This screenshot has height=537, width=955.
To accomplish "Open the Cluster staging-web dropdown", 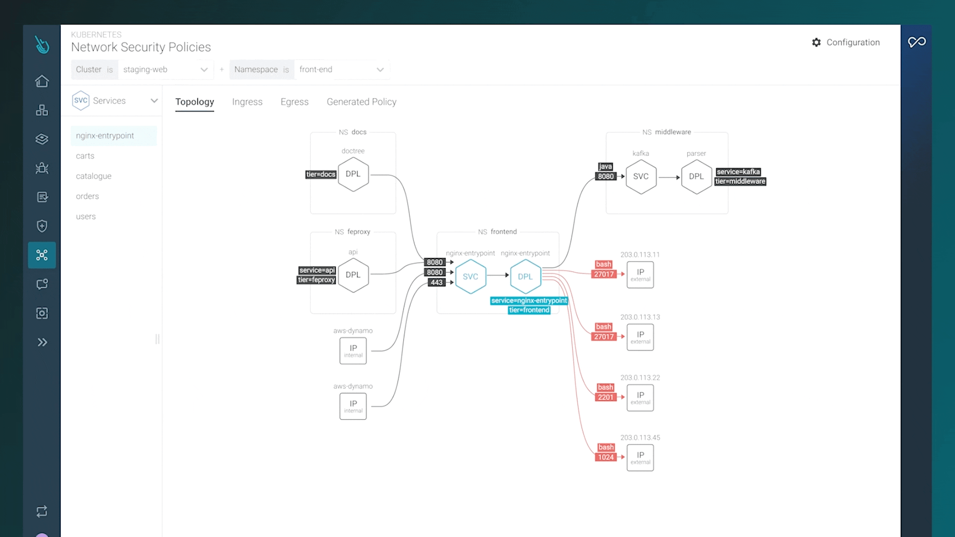I will coord(165,70).
